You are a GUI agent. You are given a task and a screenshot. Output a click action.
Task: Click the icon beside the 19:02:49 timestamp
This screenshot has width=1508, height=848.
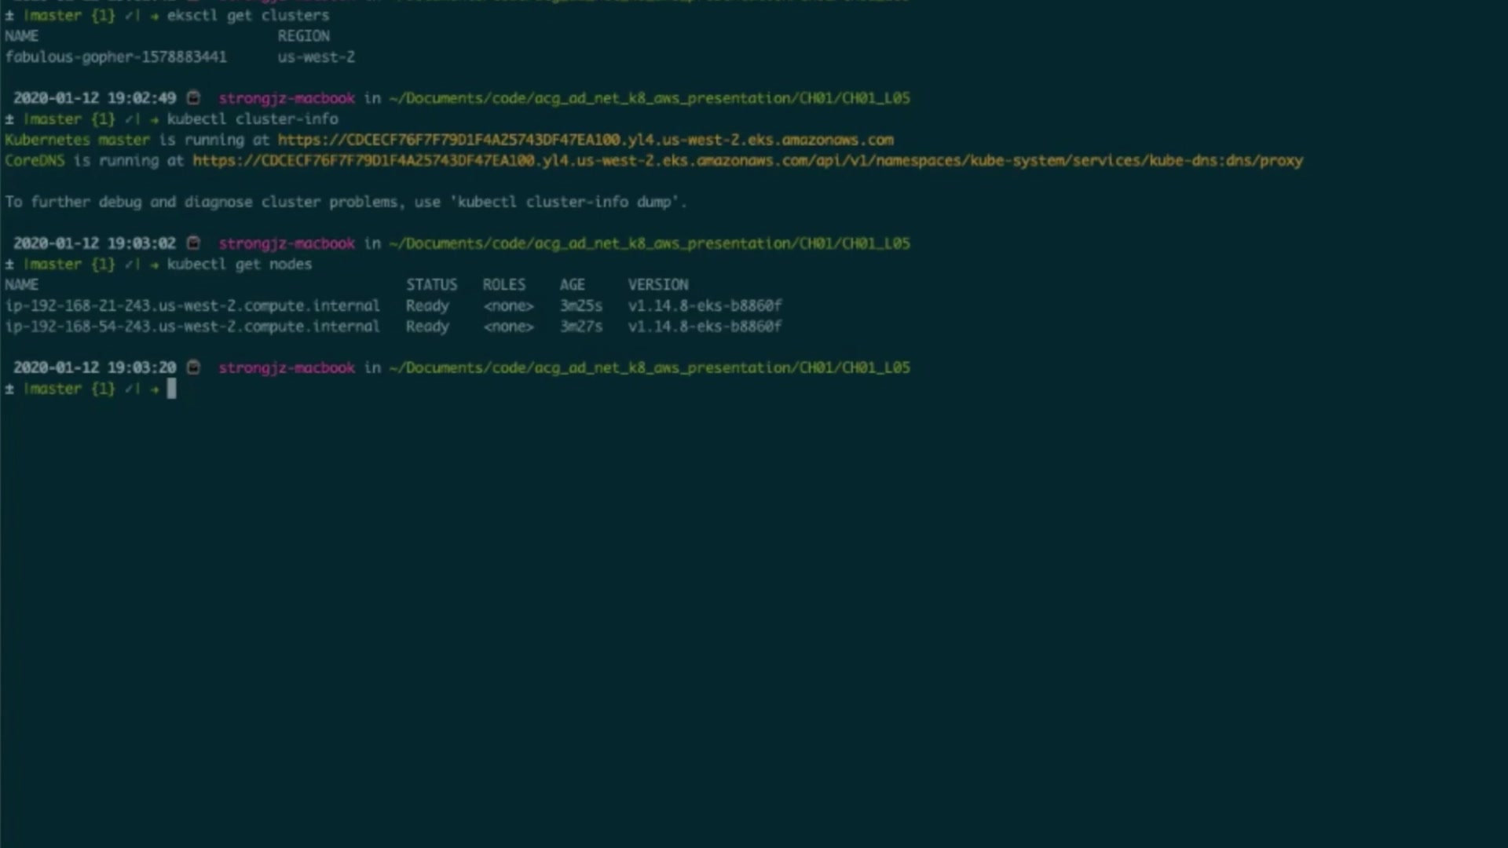coord(193,98)
